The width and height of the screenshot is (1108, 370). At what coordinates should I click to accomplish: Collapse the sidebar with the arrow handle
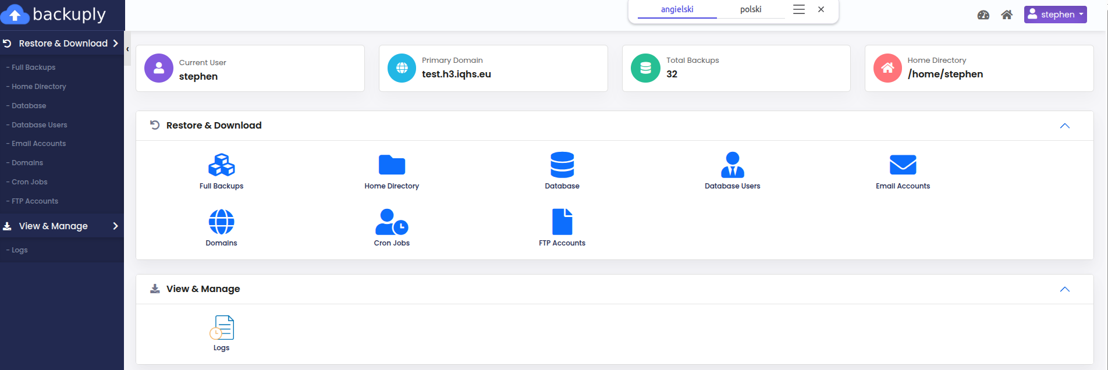coord(127,49)
